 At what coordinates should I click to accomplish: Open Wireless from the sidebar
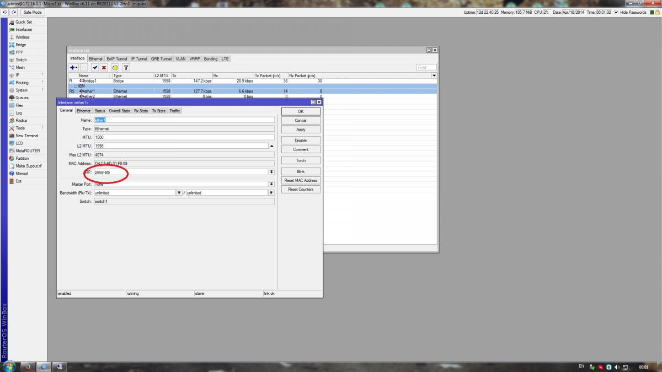point(22,37)
